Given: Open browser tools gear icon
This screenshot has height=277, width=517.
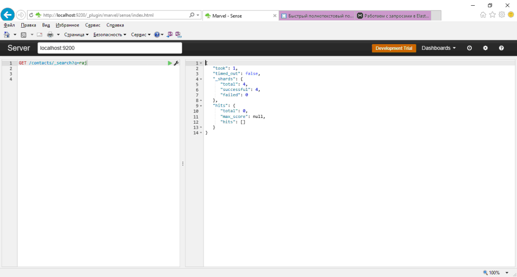Looking at the screenshot, I should coord(501,15).
